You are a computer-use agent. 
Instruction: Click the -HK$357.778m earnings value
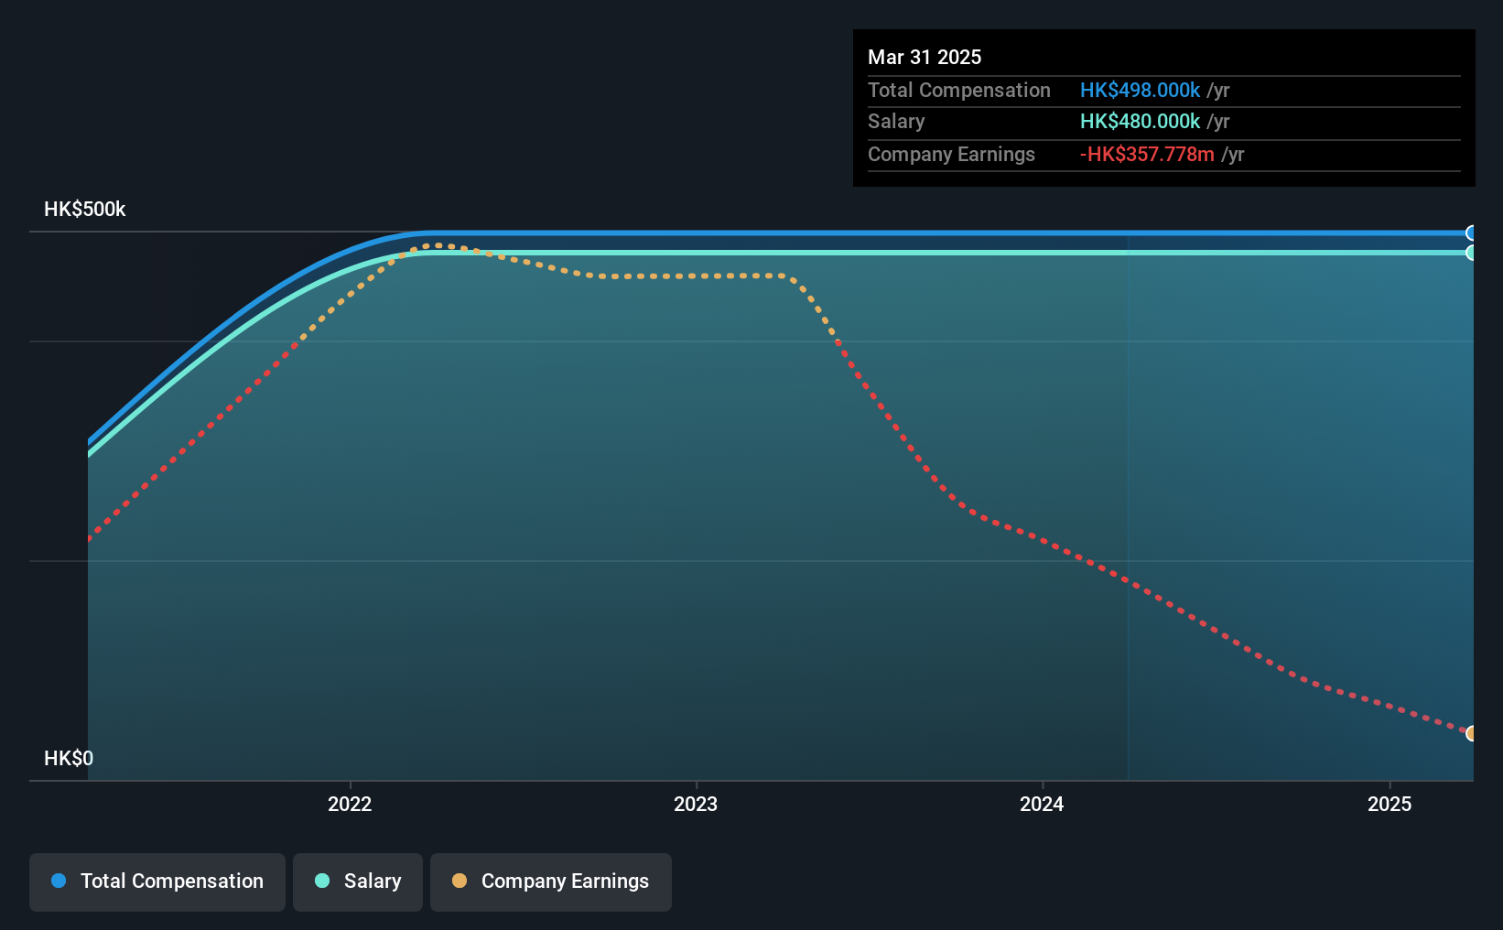[x=1147, y=154]
